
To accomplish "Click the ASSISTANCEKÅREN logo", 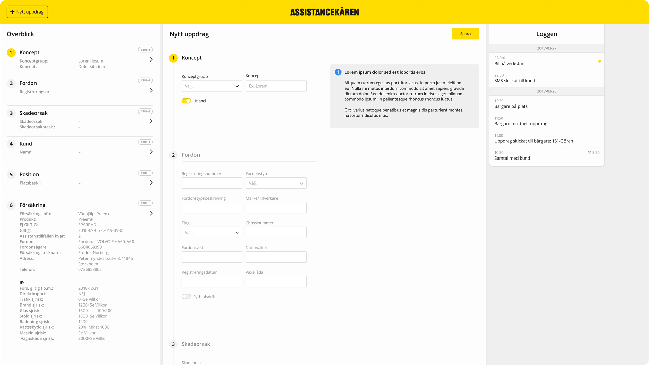I will click(x=324, y=12).
